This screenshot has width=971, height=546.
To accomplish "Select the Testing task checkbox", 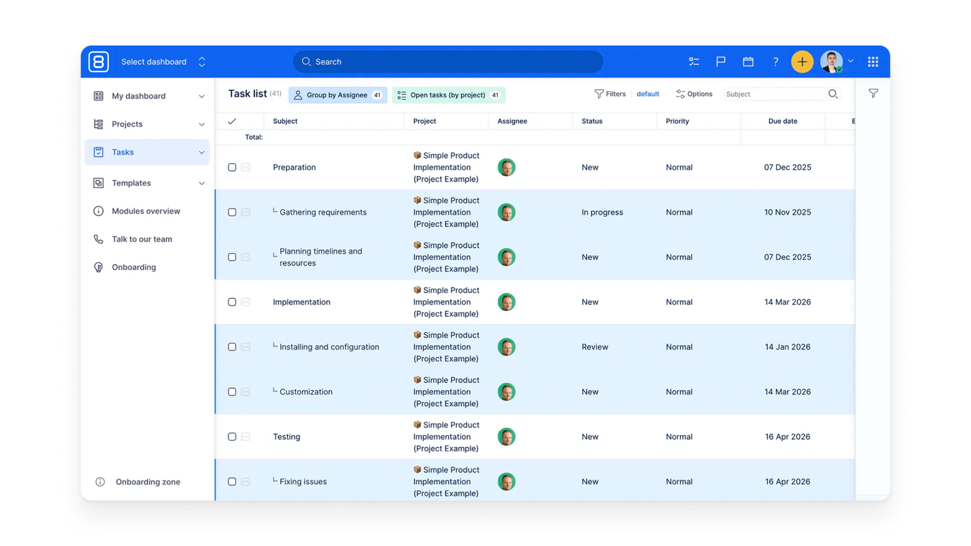I will tap(232, 437).
